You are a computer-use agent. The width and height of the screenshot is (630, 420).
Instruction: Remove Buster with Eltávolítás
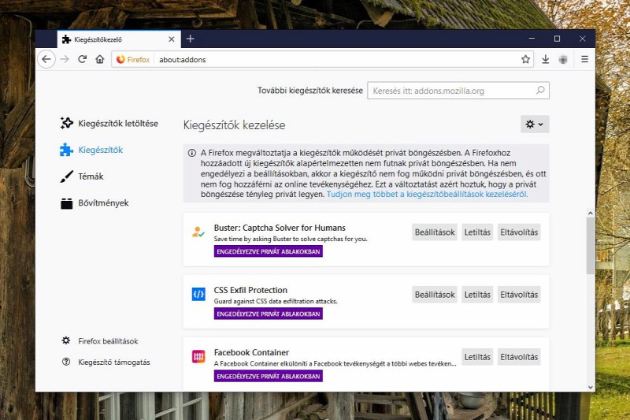[519, 232]
